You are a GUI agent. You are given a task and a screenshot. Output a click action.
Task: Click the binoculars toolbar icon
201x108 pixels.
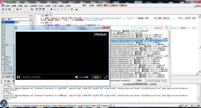click(x=76, y=9)
